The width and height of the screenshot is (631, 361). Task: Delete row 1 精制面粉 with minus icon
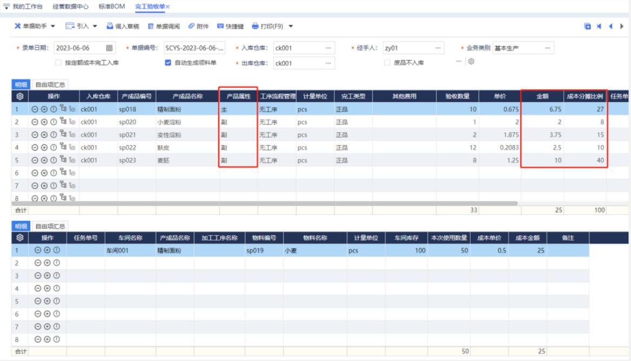35,109
